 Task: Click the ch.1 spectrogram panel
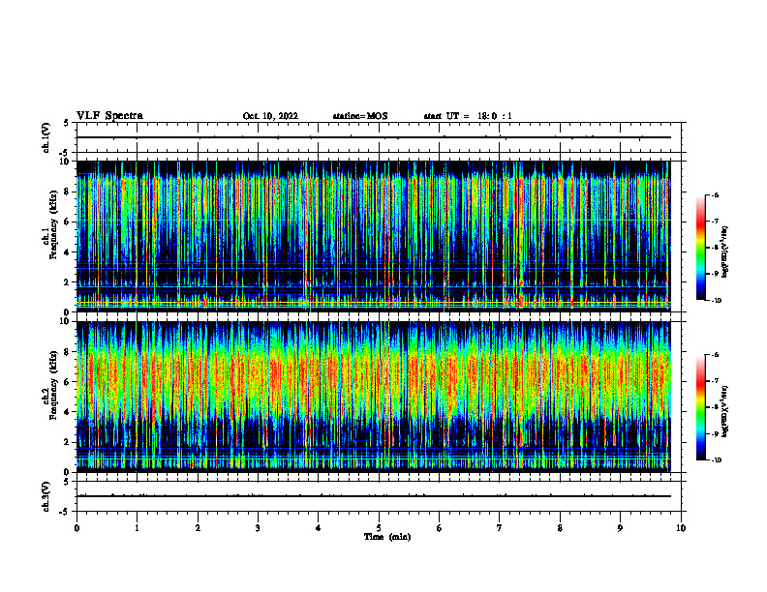click(373, 236)
